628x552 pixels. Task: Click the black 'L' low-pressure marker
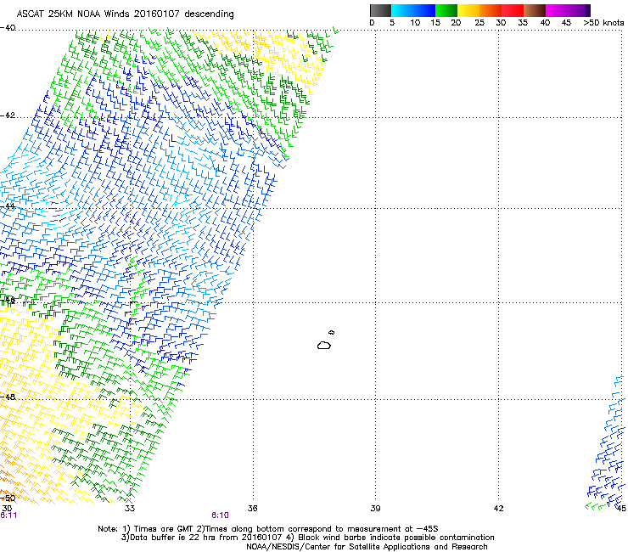point(172,138)
